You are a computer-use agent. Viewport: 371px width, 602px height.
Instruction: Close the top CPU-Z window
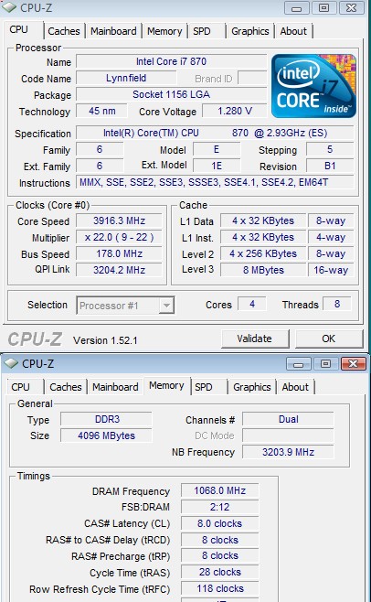click(351, 7)
